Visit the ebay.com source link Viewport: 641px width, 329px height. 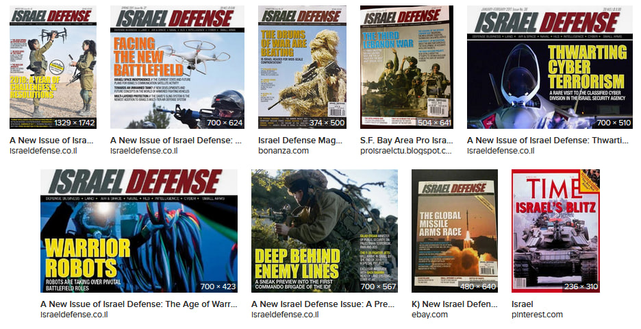429,315
